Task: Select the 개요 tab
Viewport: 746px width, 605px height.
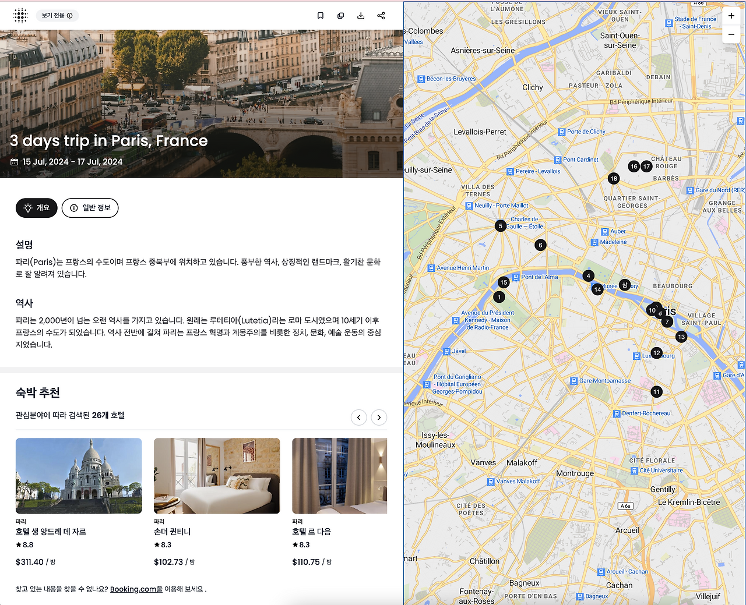Action: point(37,208)
